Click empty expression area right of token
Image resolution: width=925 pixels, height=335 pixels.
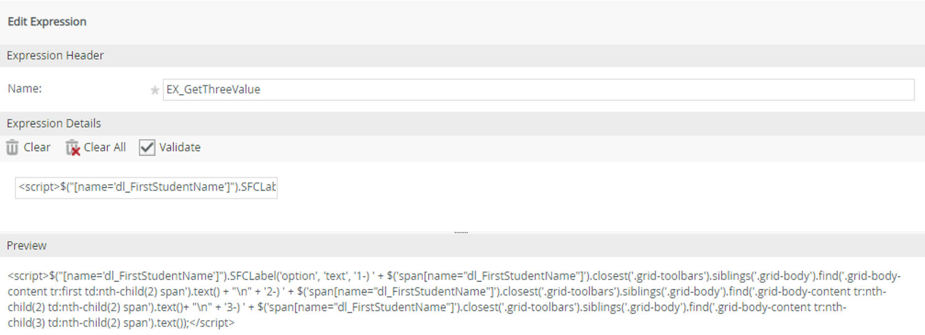[553, 187]
